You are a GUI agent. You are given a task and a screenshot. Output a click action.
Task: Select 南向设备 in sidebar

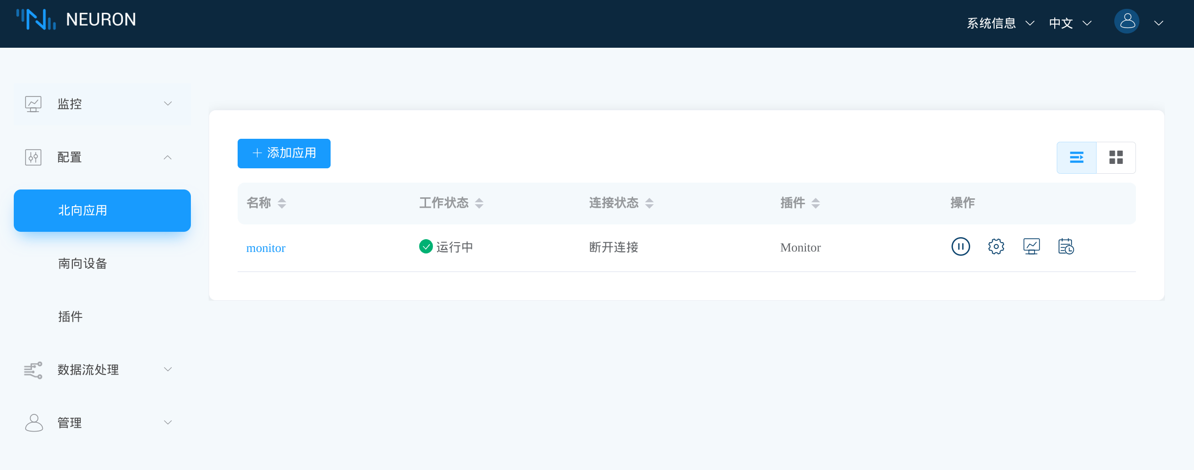click(83, 264)
